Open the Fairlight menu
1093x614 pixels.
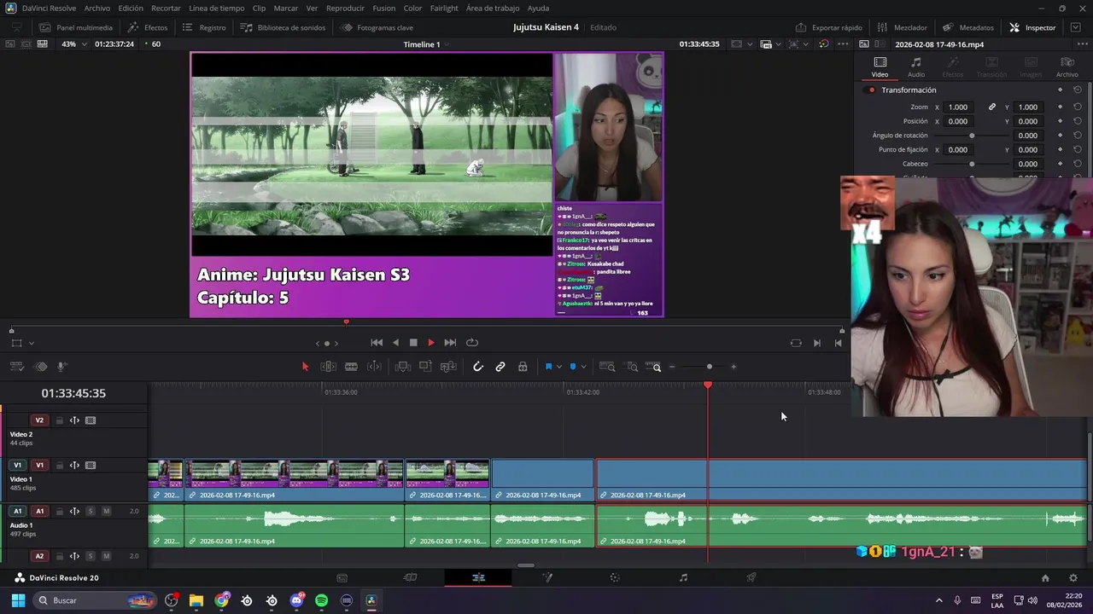click(444, 8)
